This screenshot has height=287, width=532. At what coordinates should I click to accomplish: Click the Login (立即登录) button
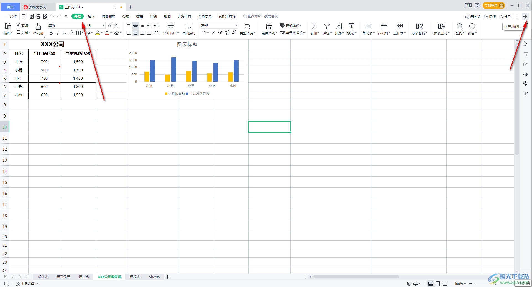coord(494,6)
